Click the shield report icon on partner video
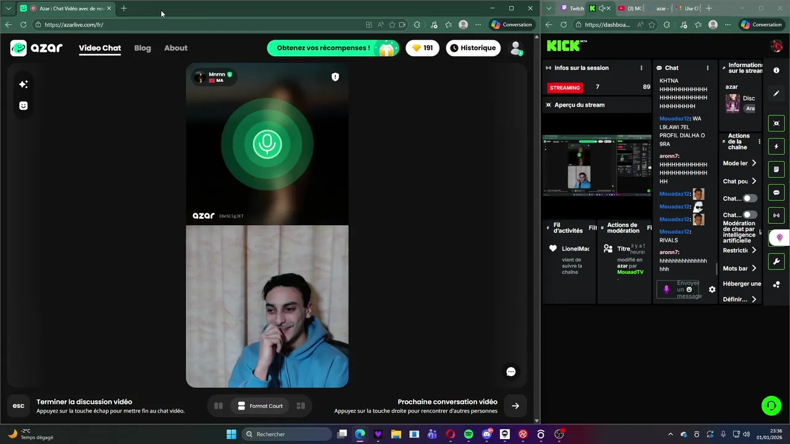The height and width of the screenshot is (444, 790). pyautogui.click(x=335, y=77)
